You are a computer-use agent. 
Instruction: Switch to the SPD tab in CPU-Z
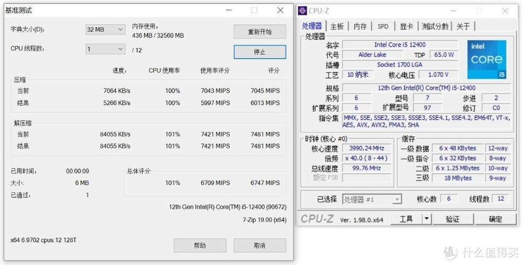point(383,26)
